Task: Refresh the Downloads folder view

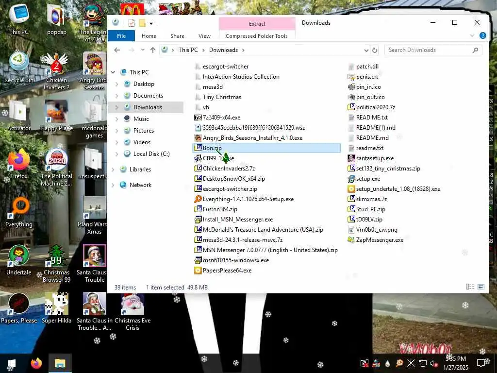Action: tap(374, 50)
